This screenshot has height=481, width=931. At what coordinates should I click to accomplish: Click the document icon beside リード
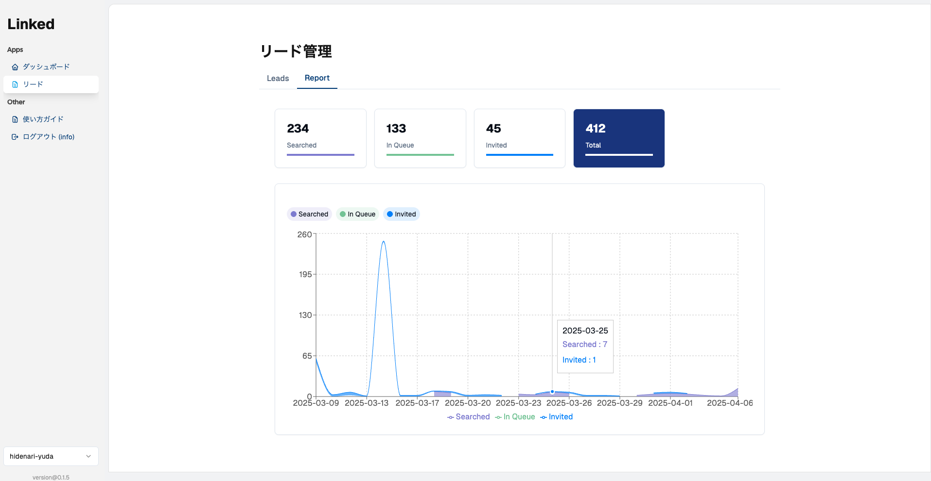[15, 84]
